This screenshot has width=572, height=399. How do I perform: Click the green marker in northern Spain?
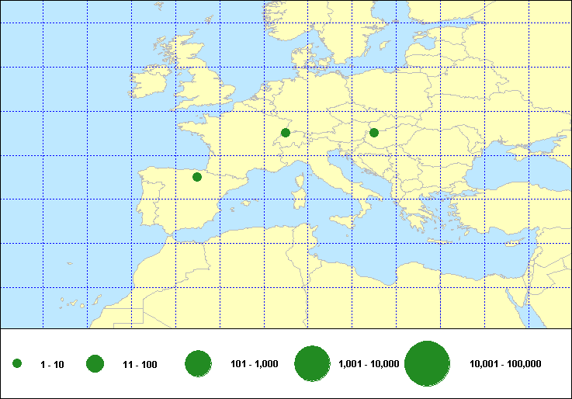[x=196, y=177]
